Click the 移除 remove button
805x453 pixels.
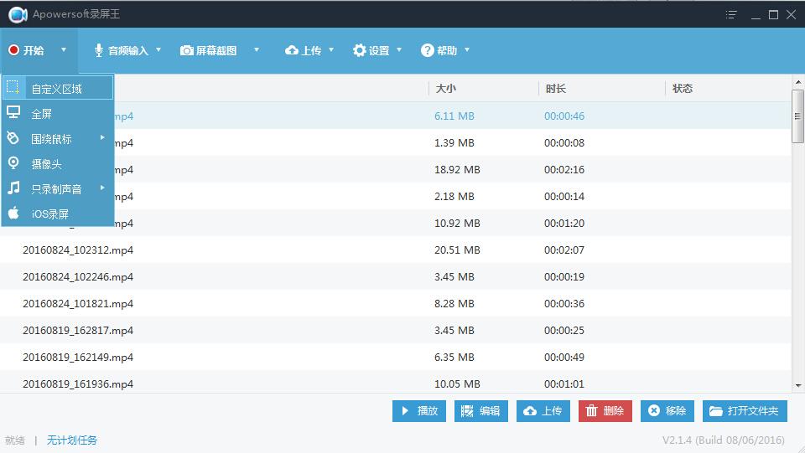click(667, 411)
